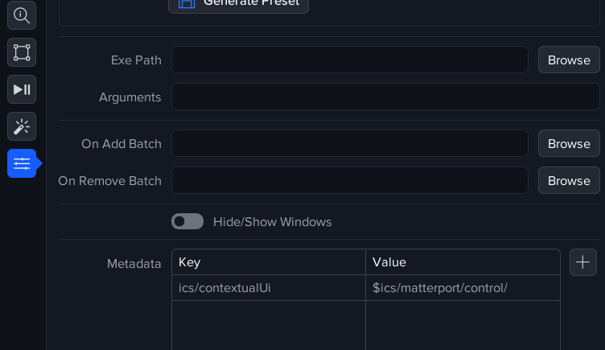Browse for the On Remove Batch script
Screen dimensions: 605x350
point(569,181)
